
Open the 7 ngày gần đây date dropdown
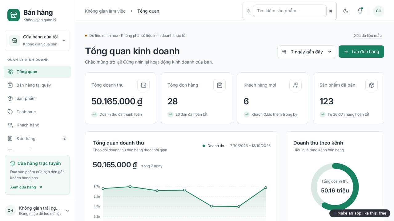[307, 52]
